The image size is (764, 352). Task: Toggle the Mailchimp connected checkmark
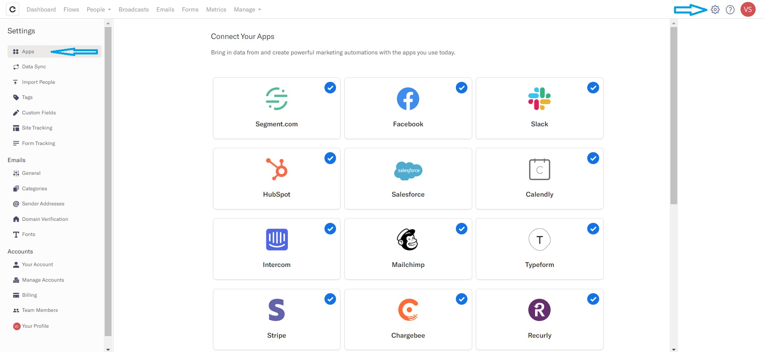[x=461, y=229]
